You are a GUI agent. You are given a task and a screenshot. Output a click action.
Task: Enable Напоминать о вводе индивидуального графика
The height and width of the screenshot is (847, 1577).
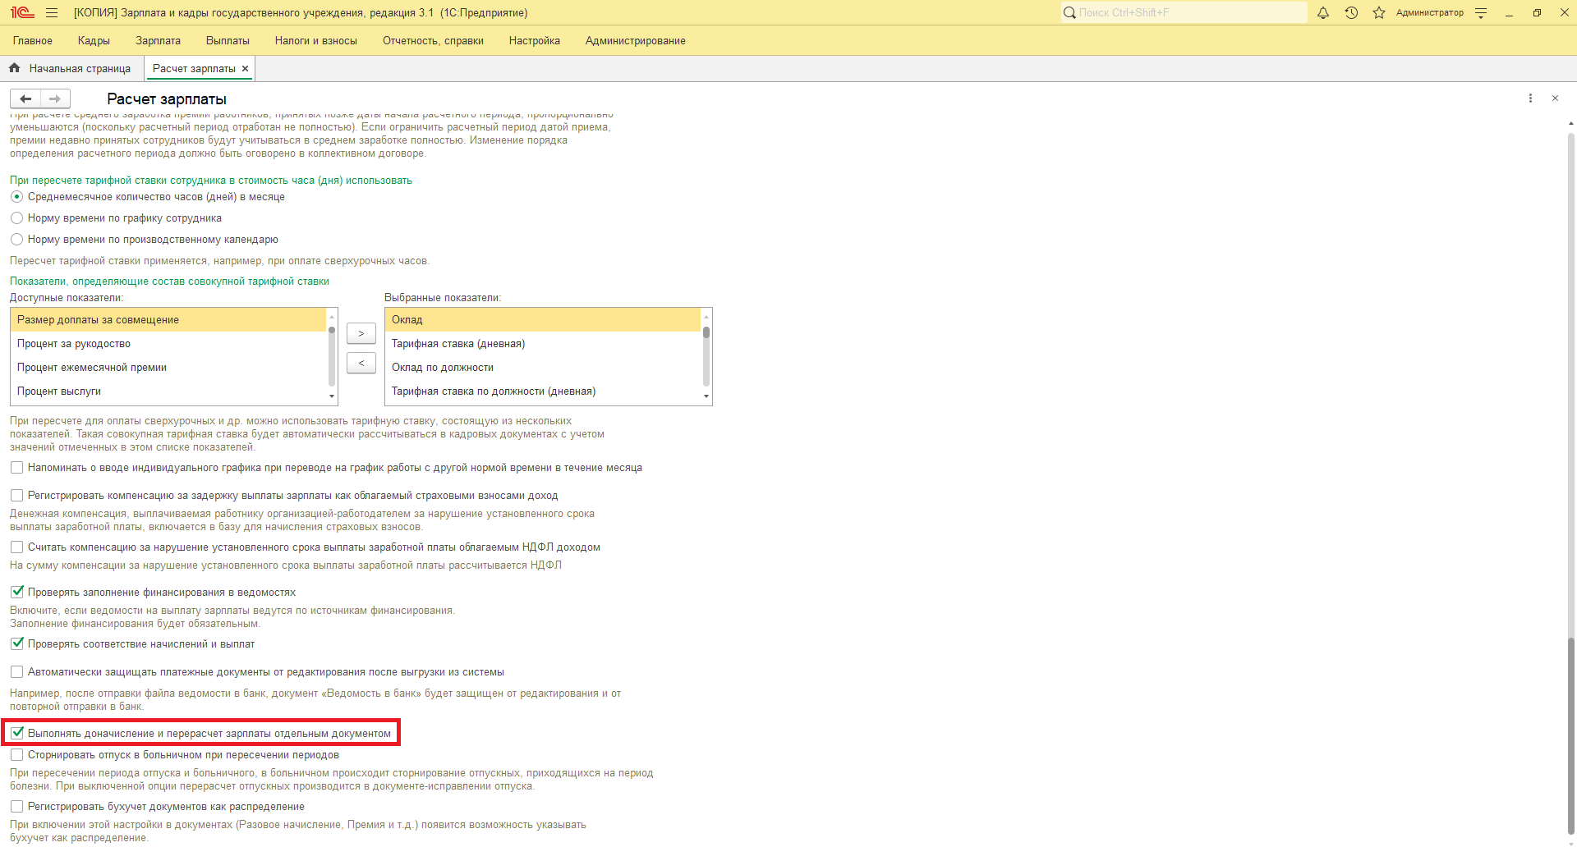[x=16, y=468]
